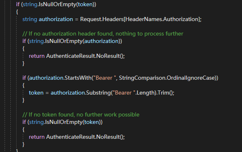Click the StartsWith method call
The height and width of the screenshot is (152, 242).
pyautogui.click(x=78, y=78)
